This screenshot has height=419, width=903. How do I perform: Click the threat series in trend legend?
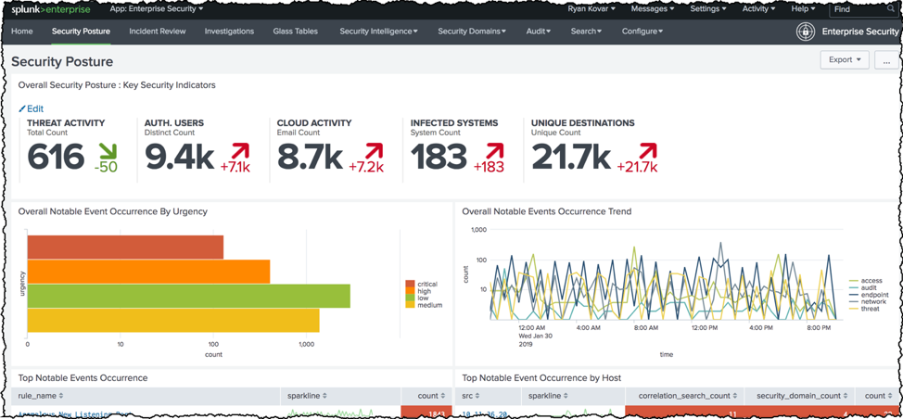click(x=866, y=309)
